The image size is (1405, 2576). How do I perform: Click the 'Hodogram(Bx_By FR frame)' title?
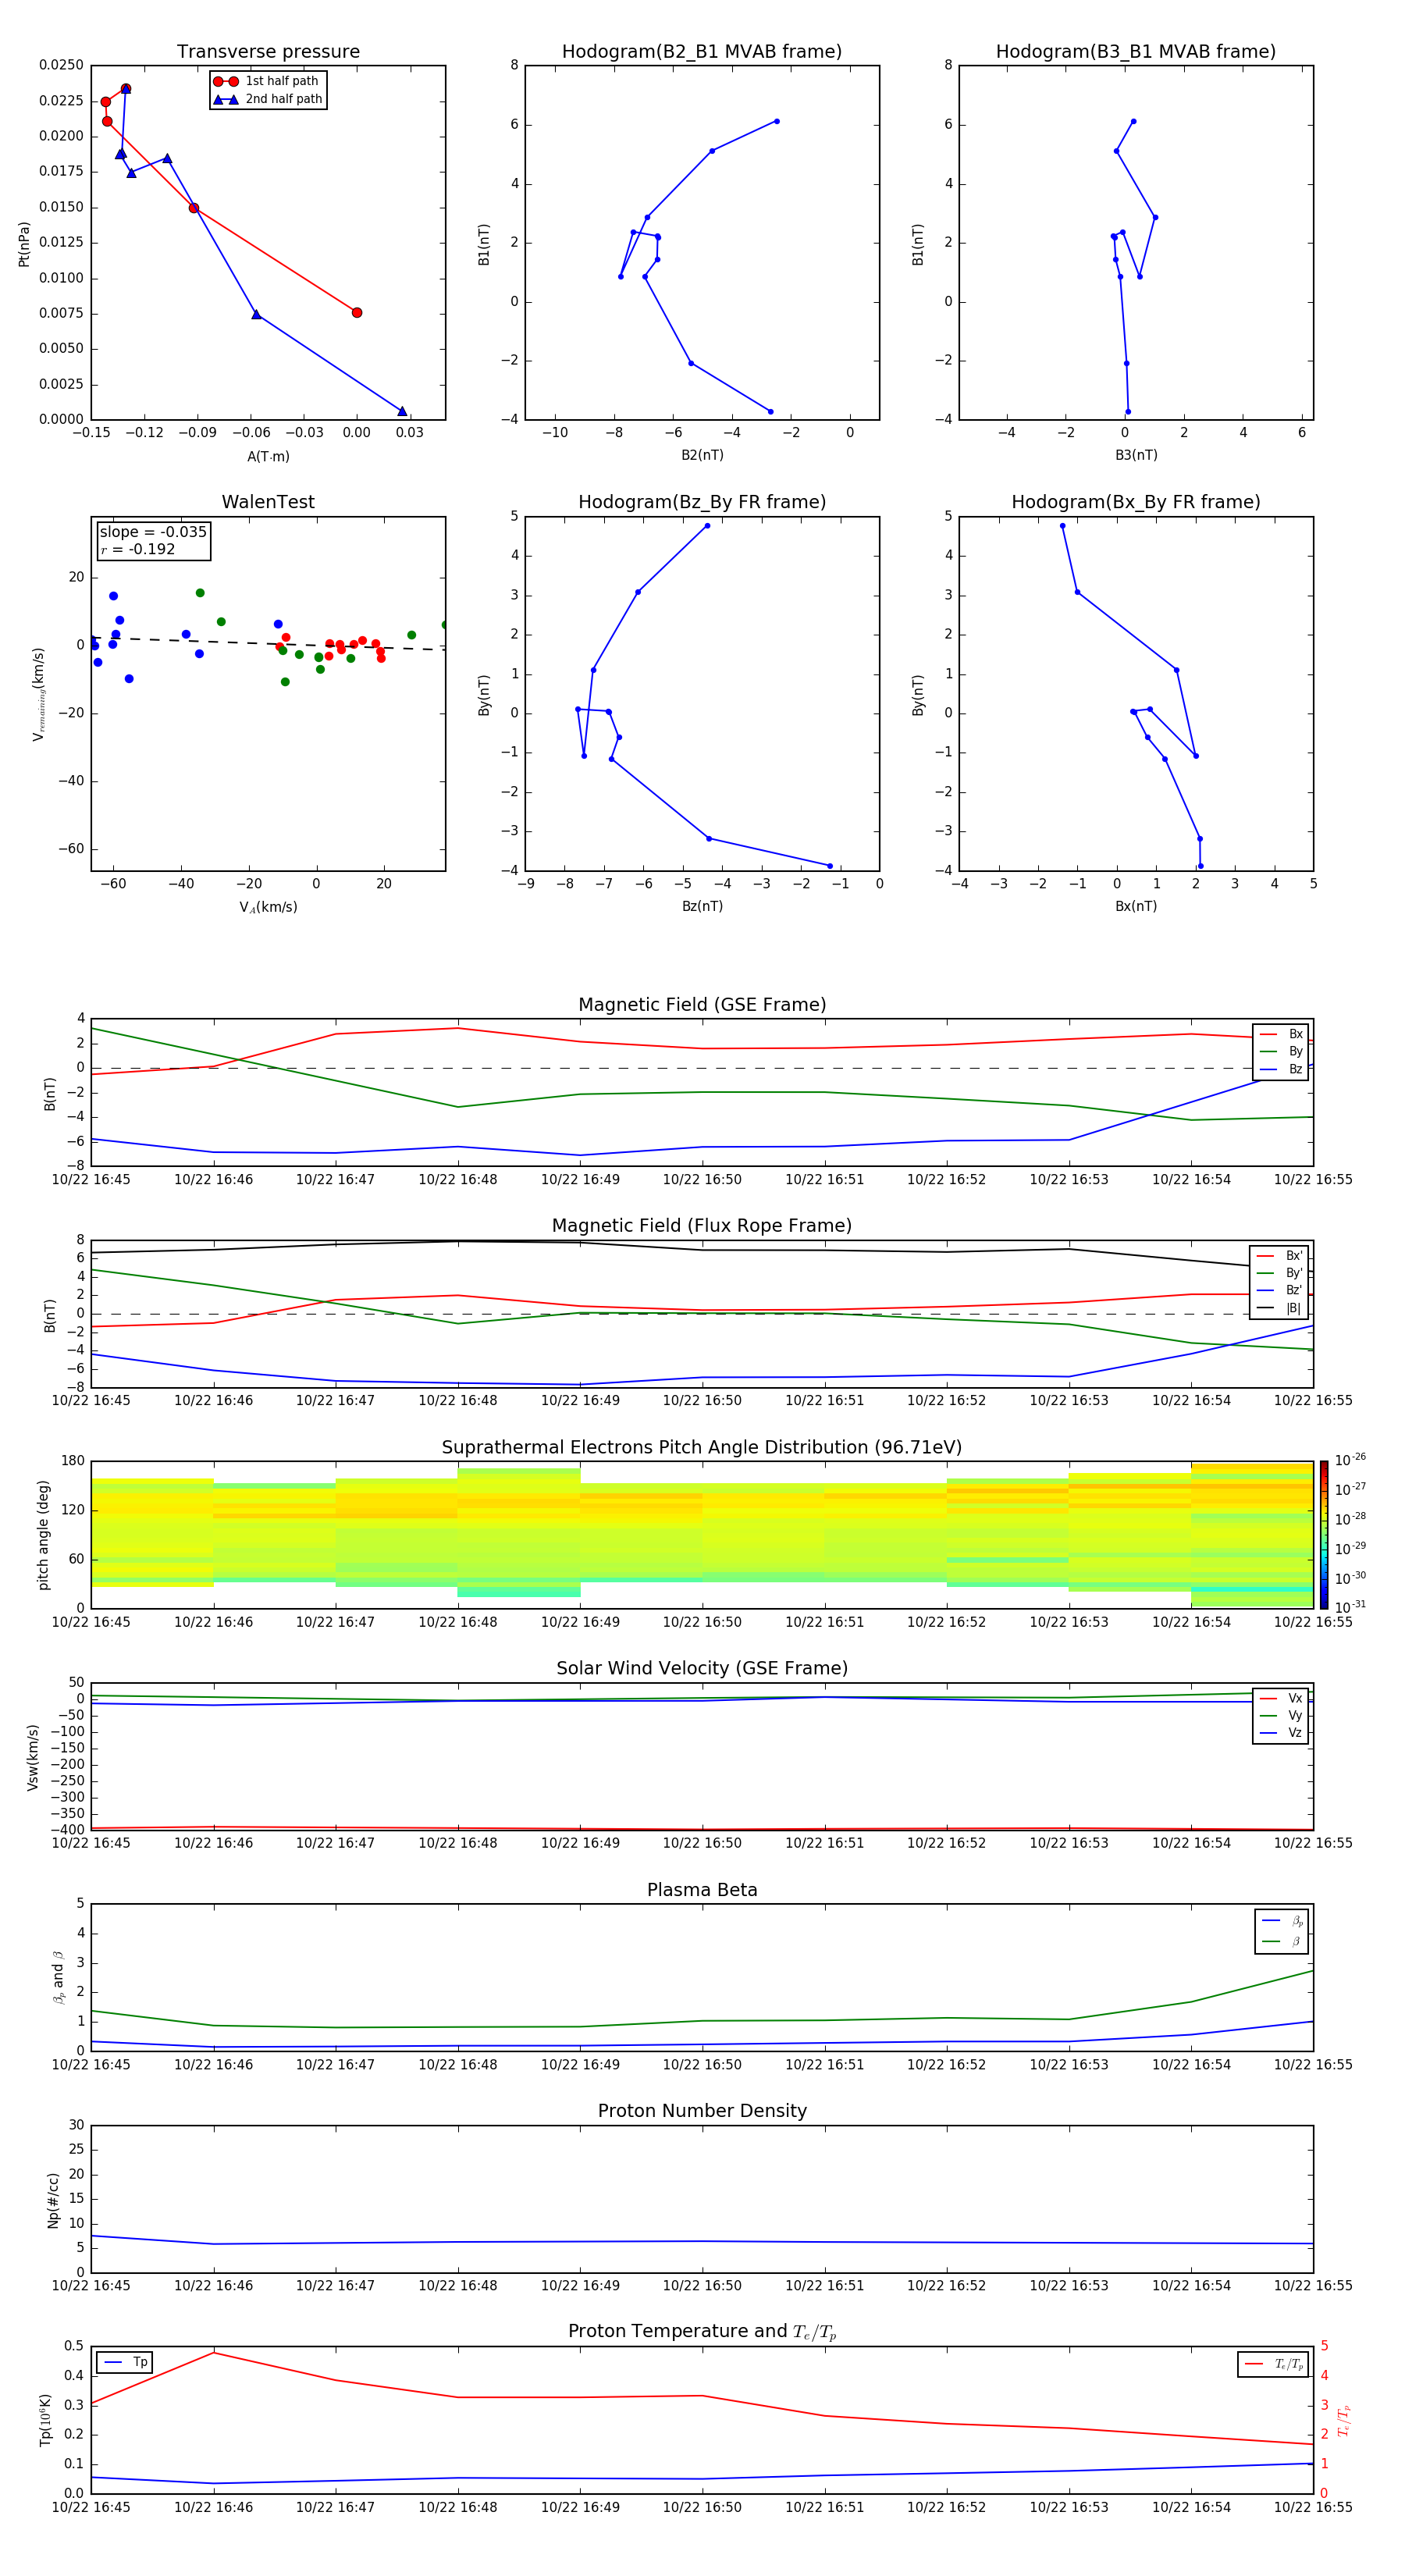[1136, 502]
